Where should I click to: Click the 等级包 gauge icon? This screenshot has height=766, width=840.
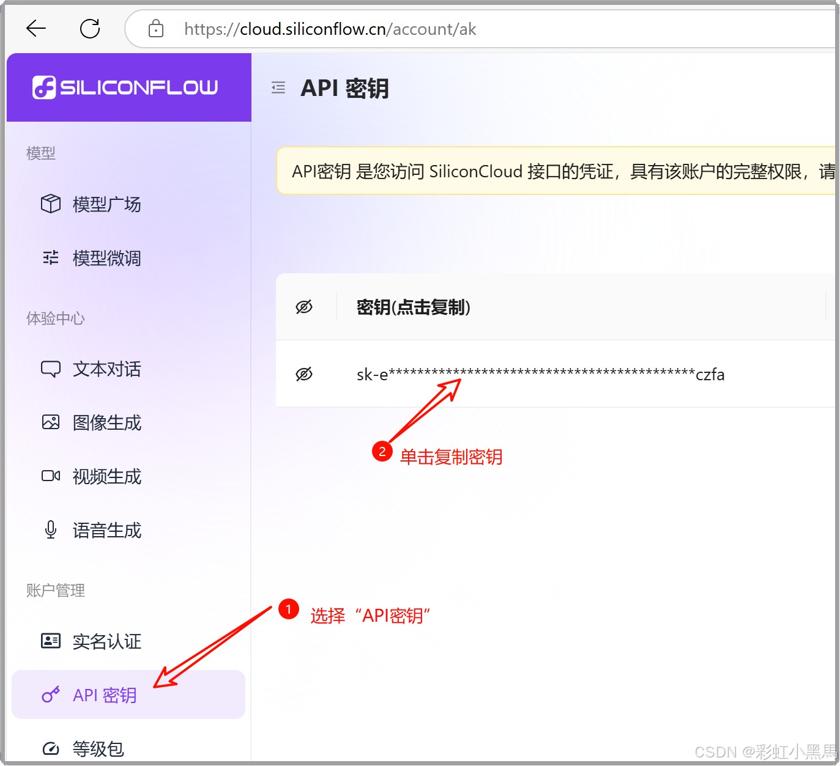[51, 748]
